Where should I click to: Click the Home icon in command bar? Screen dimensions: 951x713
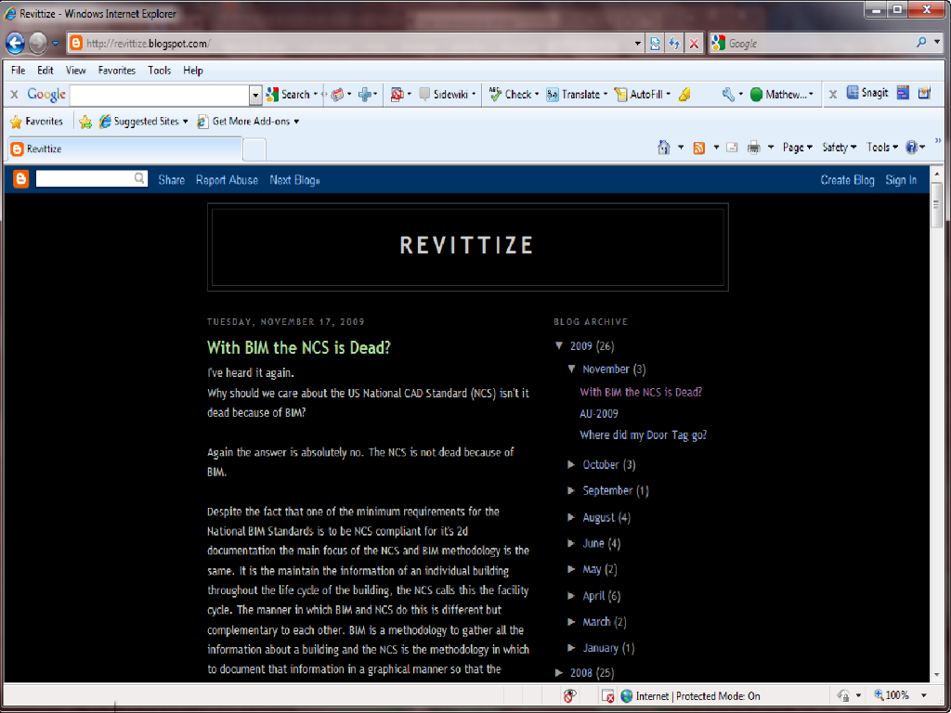[x=663, y=148]
